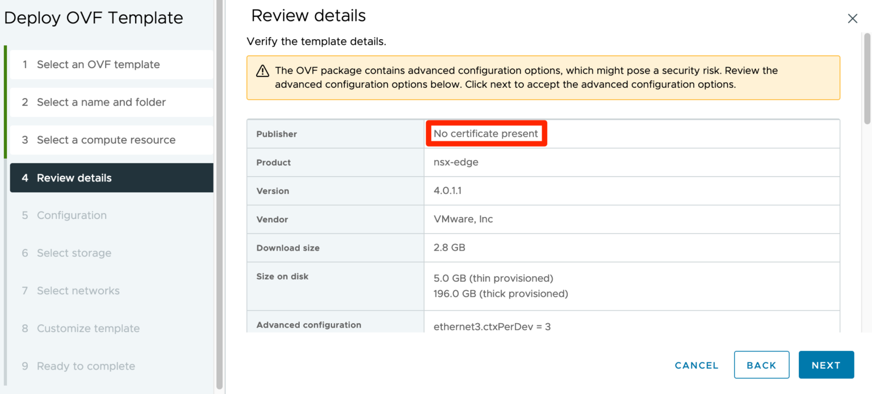The width and height of the screenshot is (872, 394).
Task: Click the VMware, Inc Vendor value
Action: [x=463, y=219]
